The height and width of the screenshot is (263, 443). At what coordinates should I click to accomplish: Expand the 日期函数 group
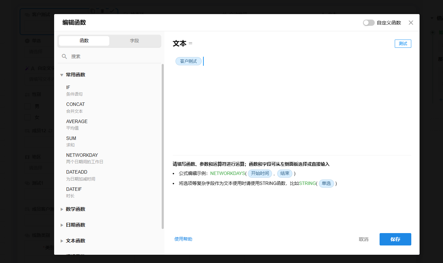click(x=62, y=225)
